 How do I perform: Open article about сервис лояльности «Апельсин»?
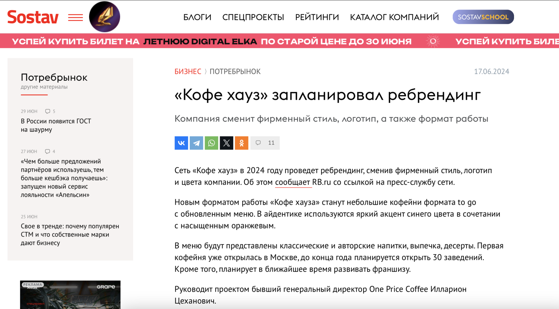click(64, 178)
